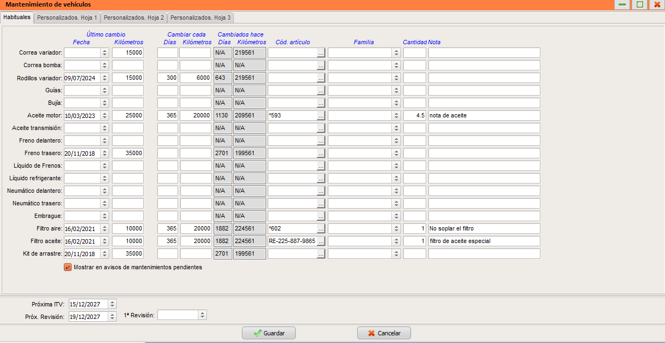Click the Filtro aceite Cantidad field

415,241
